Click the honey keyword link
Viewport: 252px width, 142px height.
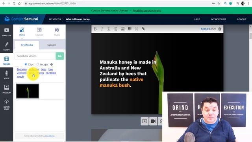pyautogui.click(x=40, y=73)
